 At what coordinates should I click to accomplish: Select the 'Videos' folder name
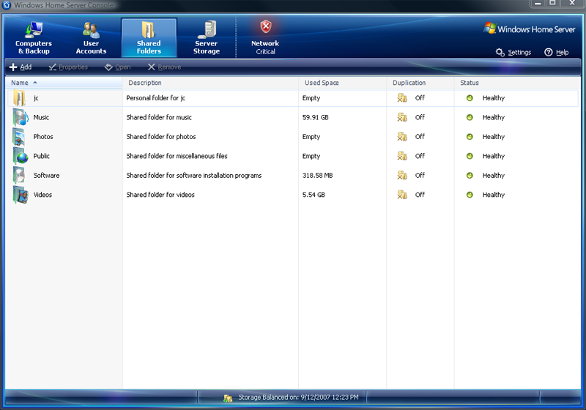42,195
